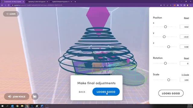Close the Spatial 3D Model Preparation tab
This screenshot has height=108, width=193.
71,2
